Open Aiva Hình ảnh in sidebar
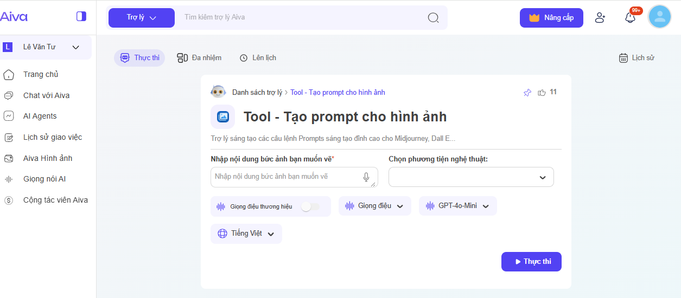 pyautogui.click(x=48, y=158)
